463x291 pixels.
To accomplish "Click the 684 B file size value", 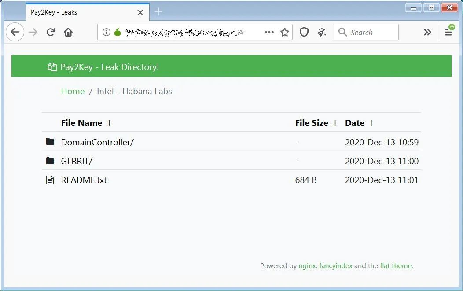I will point(305,180).
